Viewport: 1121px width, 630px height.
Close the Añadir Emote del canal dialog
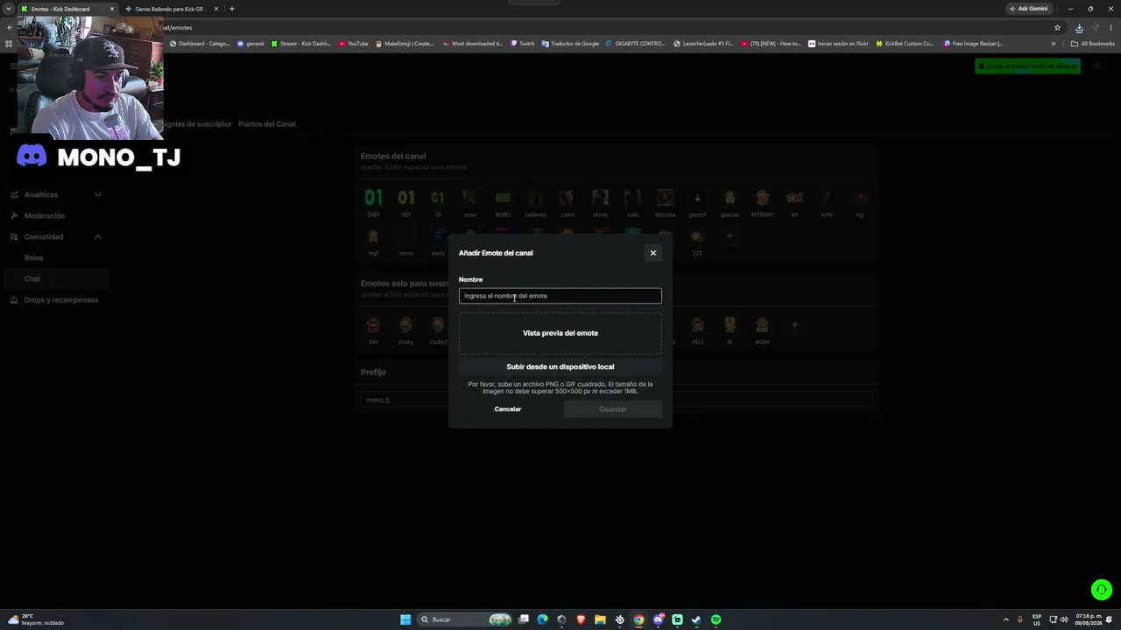click(652, 253)
